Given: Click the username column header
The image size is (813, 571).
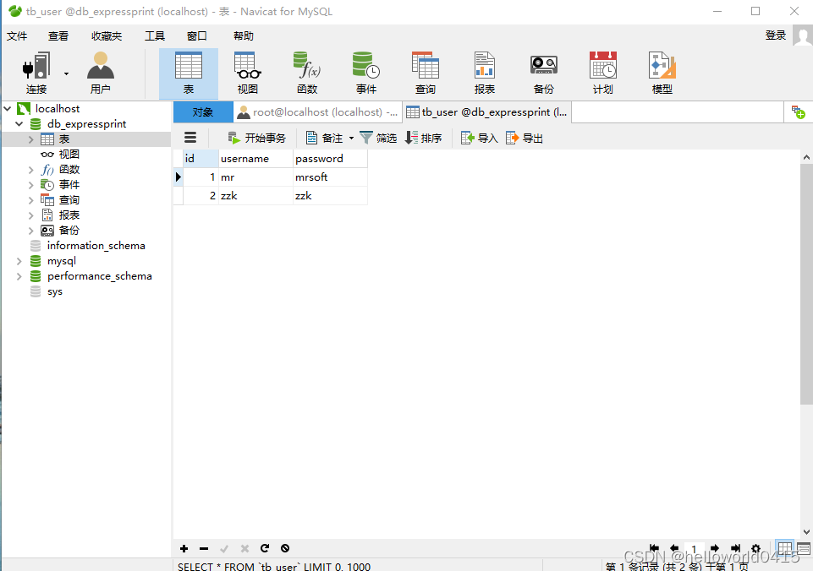Looking at the screenshot, I should 255,159.
